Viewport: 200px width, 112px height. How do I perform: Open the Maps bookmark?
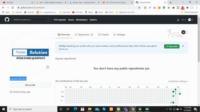coord(89,12)
